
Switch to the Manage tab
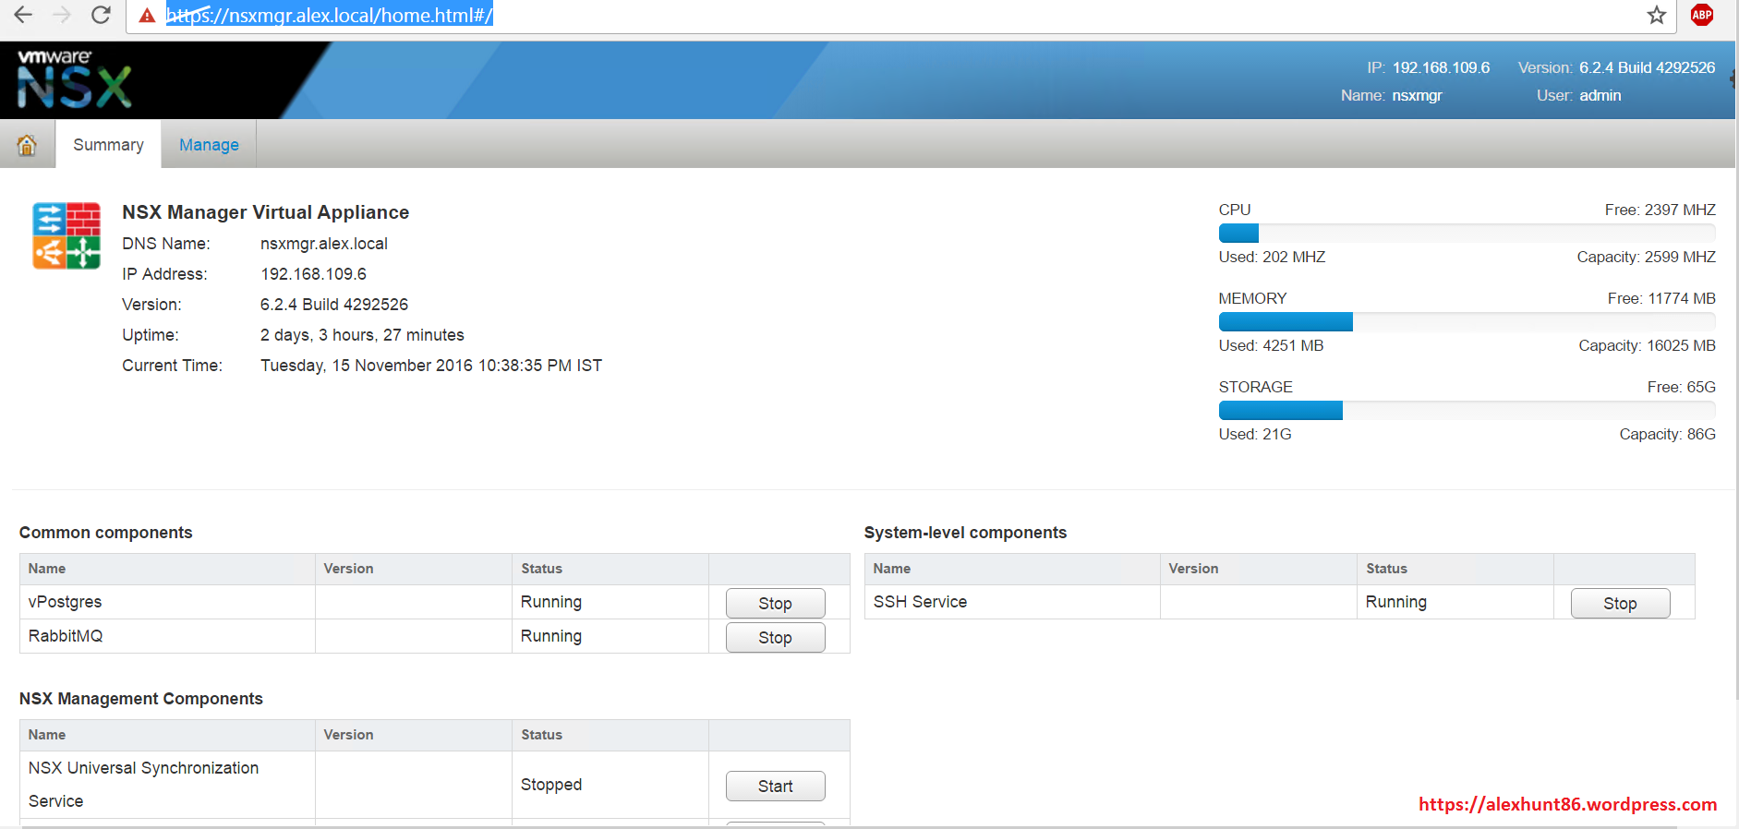point(209,145)
